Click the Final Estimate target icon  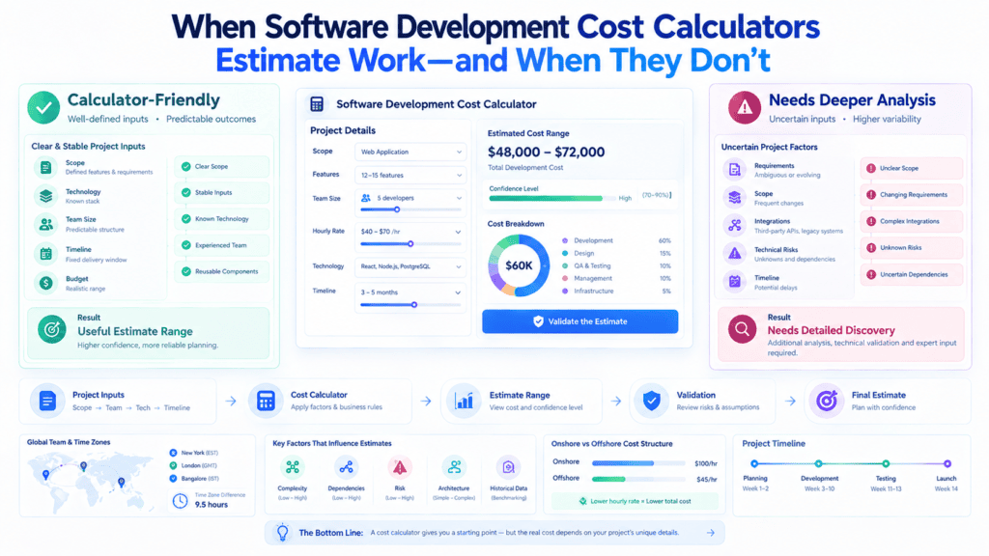[827, 401]
